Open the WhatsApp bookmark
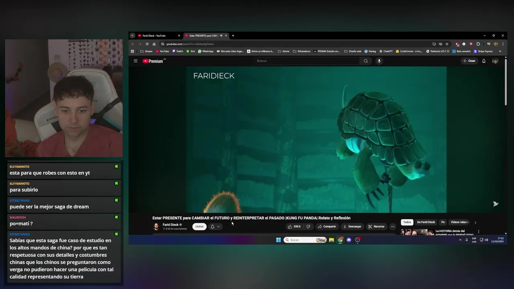514x289 pixels. (206, 51)
